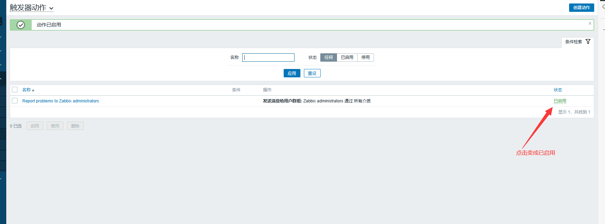Click the 条件 column header text
Viewport: 605px width, 224px height.
point(236,90)
